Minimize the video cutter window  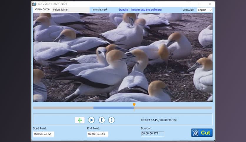[x=189, y=4]
